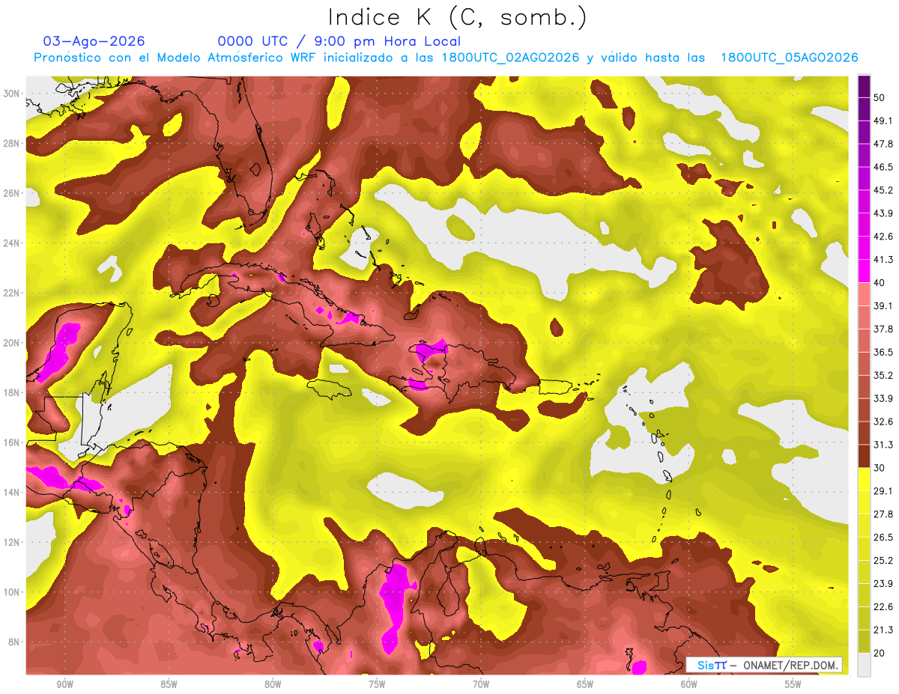Click legend value 37.8
This screenshot has height=694, width=899.
coord(884,329)
